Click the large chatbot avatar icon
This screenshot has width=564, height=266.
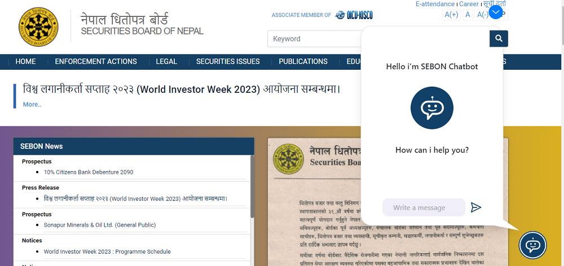pos(431,108)
